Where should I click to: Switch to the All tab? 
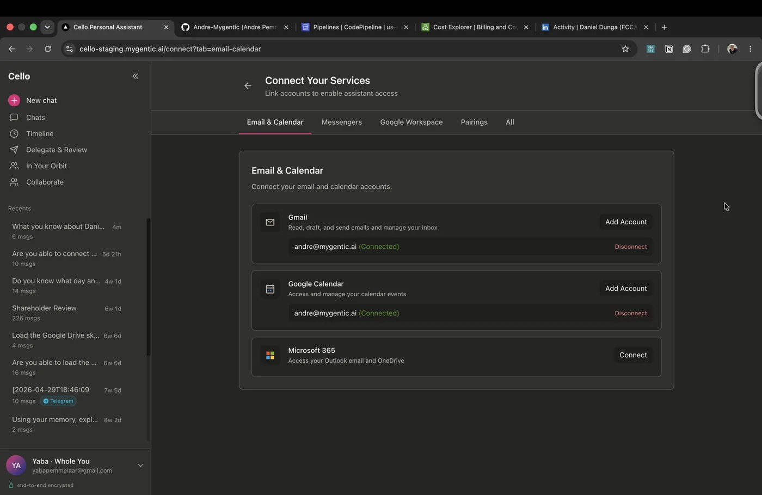pyautogui.click(x=510, y=122)
